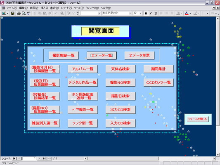220x165 pixels.
Task: Run the spell check toolbar icon
Action: point(29,13)
